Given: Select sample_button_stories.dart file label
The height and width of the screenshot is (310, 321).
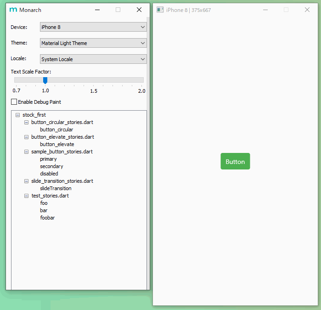Looking at the screenshot, I should click(62, 152).
